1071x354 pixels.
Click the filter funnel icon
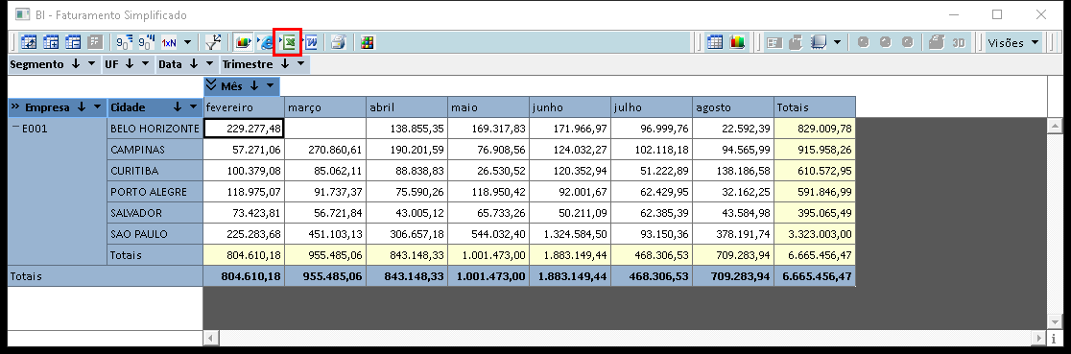tap(213, 42)
